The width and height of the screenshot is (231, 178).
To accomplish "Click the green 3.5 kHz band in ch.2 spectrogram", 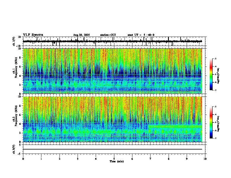I will coord(175,126).
